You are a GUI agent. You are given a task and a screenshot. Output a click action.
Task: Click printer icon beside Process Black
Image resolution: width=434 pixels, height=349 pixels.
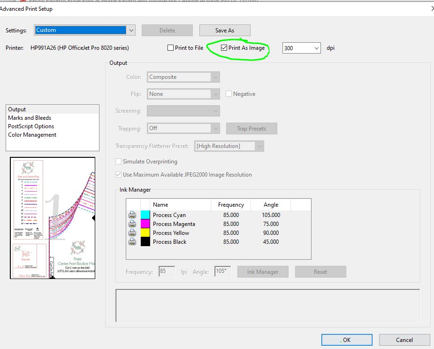132,242
